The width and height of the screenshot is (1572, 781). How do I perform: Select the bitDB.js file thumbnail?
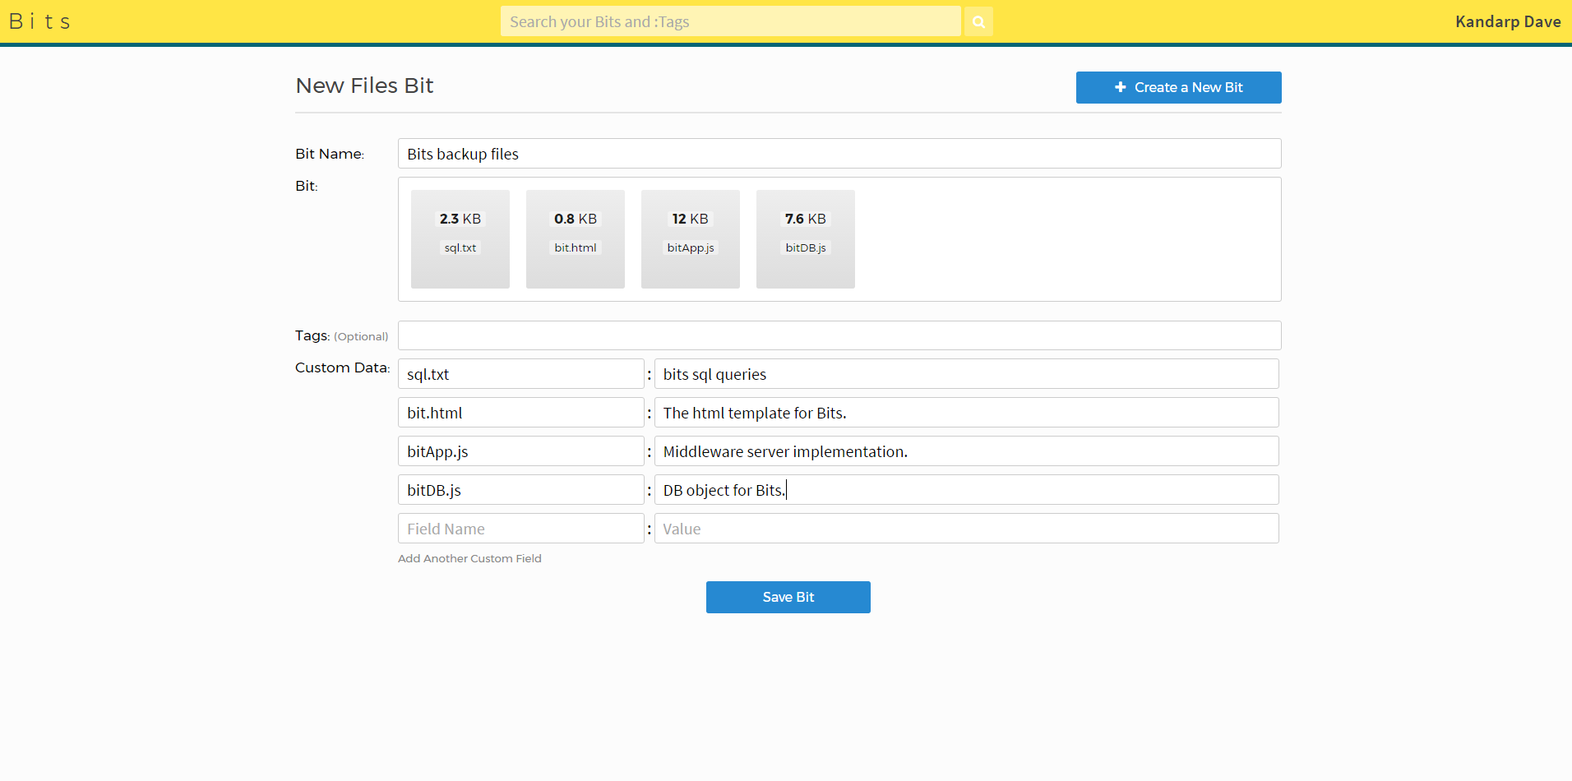(806, 239)
